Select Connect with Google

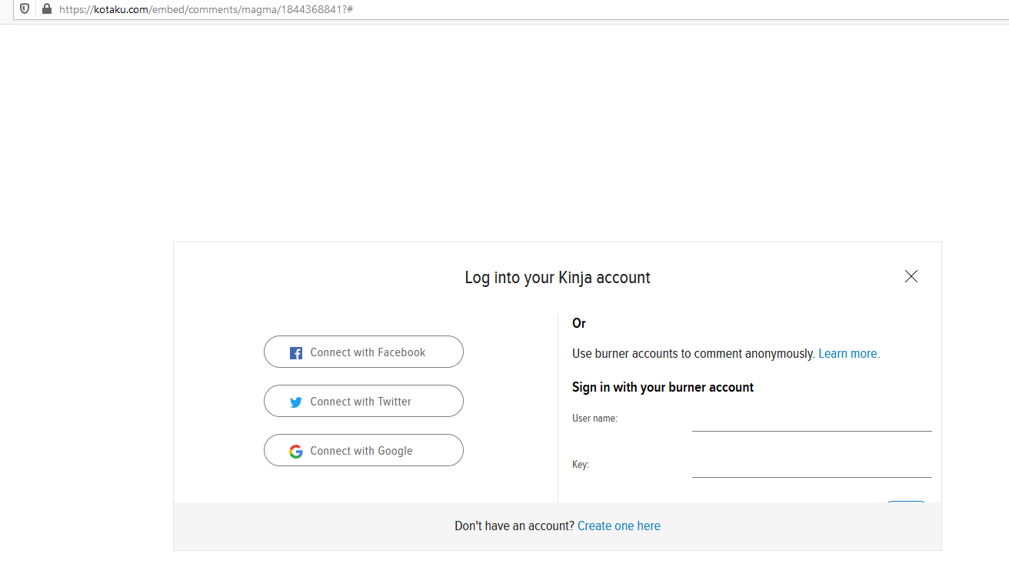tap(363, 450)
